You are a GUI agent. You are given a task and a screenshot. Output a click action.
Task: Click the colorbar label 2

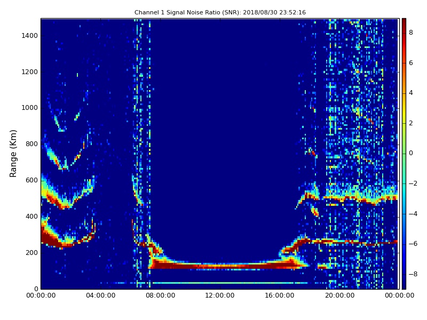[x=411, y=123]
